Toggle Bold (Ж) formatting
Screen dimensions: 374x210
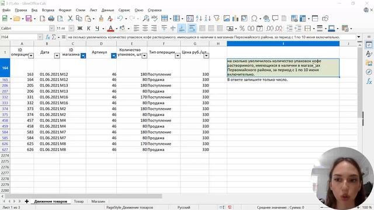pos(80,29)
